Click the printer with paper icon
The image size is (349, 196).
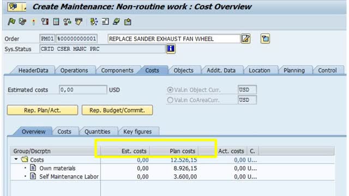(79, 22)
